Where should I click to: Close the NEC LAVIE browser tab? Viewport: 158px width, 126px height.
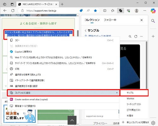tap(56, 4)
